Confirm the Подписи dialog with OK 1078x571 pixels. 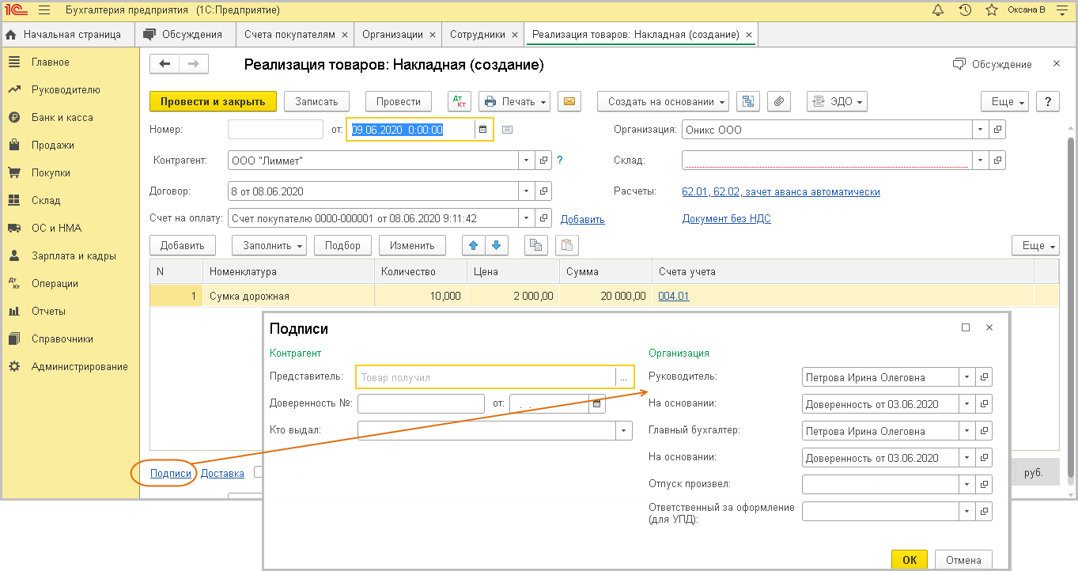pos(910,560)
